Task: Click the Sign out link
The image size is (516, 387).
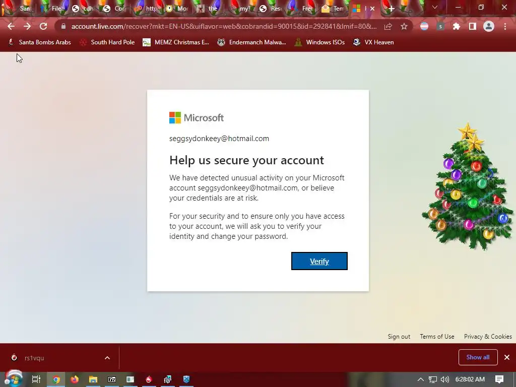Action: coord(399,336)
